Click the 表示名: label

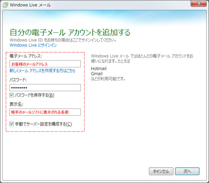tap(16, 104)
